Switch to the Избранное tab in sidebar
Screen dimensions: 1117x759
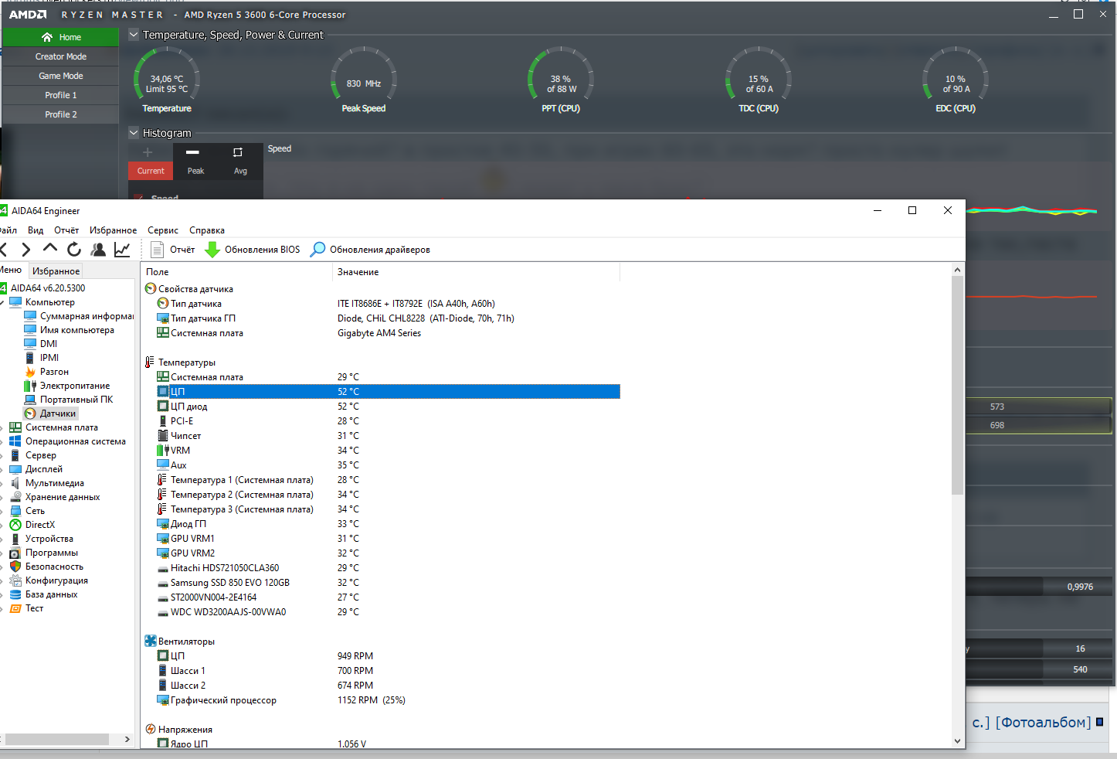point(56,271)
